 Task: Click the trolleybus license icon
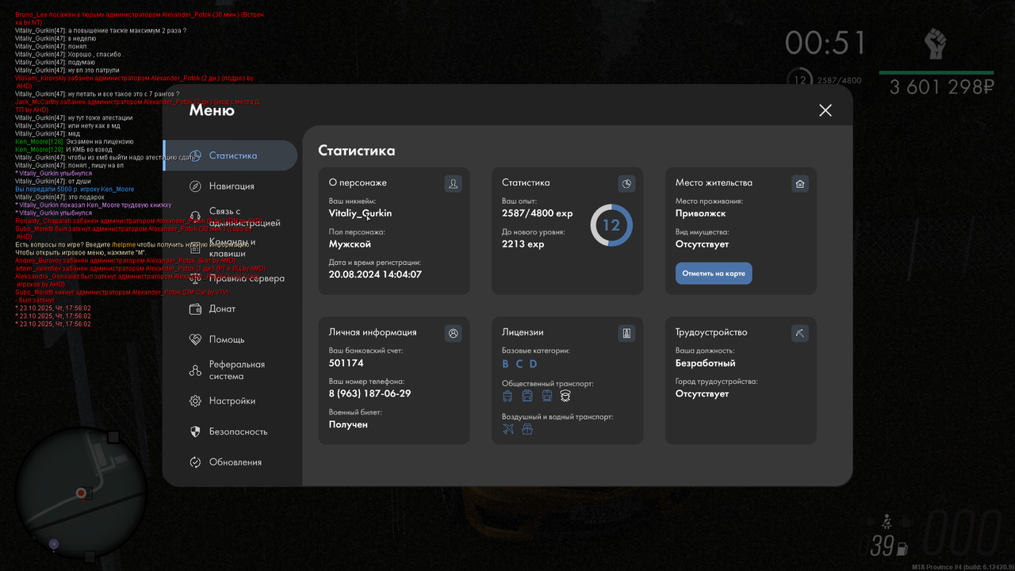pyautogui.click(x=507, y=396)
